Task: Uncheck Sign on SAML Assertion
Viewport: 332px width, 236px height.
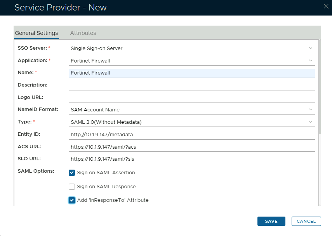Action: point(72,173)
